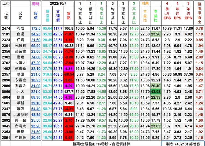Open the 74.80 price link for 廣達
The image size is (205, 146).
coord(36,57)
